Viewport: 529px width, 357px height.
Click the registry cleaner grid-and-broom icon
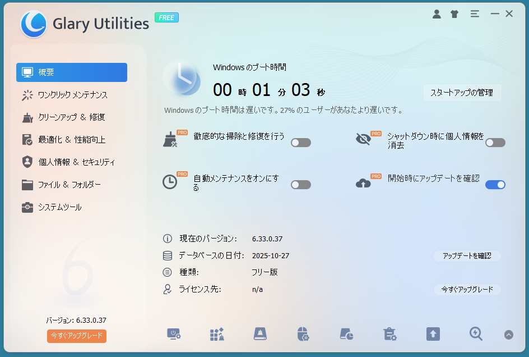click(x=217, y=334)
